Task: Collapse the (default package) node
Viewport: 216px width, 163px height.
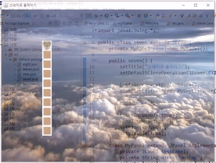Action: tap(10, 60)
